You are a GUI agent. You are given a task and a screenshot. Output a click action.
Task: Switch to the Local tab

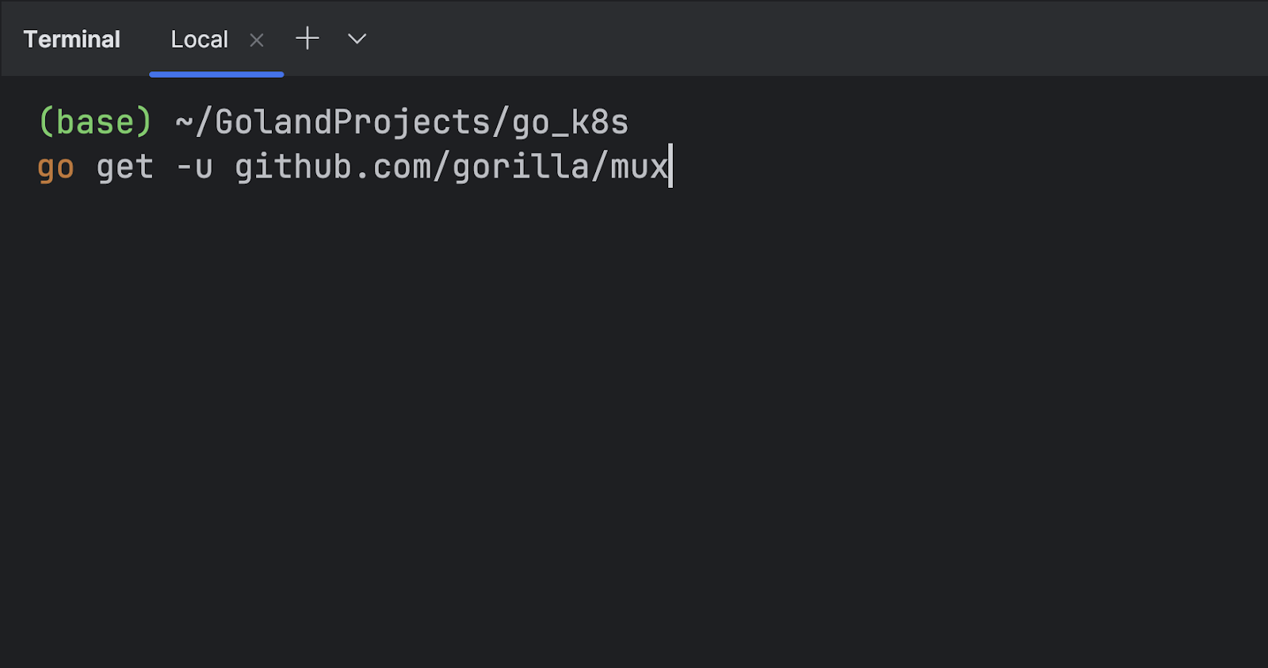pos(200,40)
